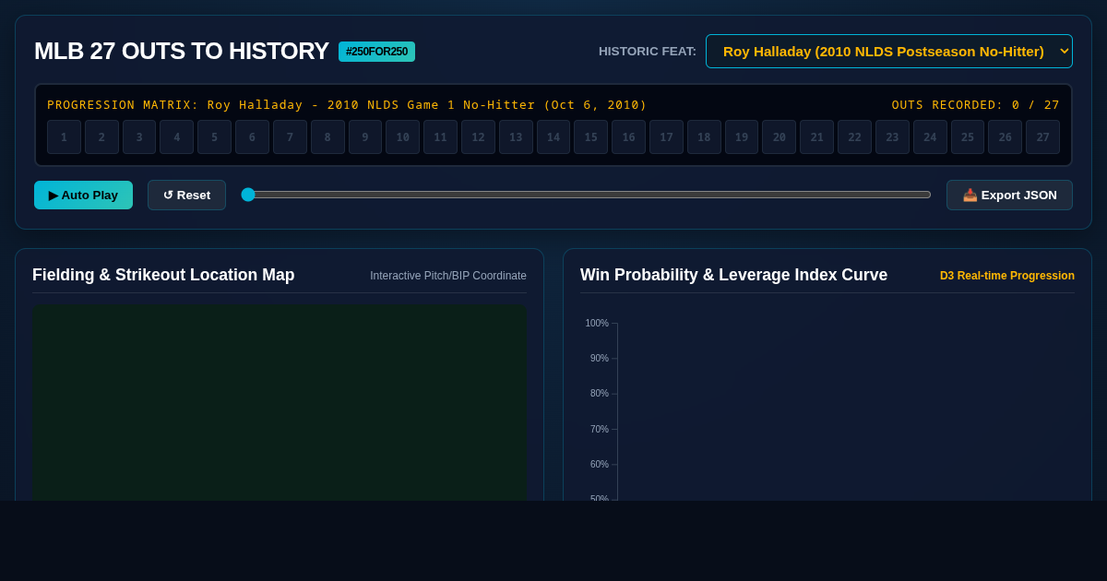Export data with Export JSON button
This screenshot has height=581, width=1107.
(x=1009, y=195)
